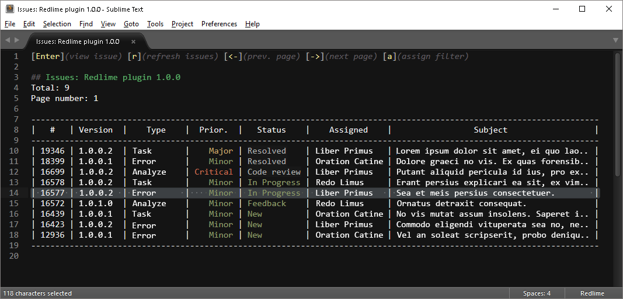The image size is (623, 299).
Task: Open the Edit menu
Action: [29, 24]
